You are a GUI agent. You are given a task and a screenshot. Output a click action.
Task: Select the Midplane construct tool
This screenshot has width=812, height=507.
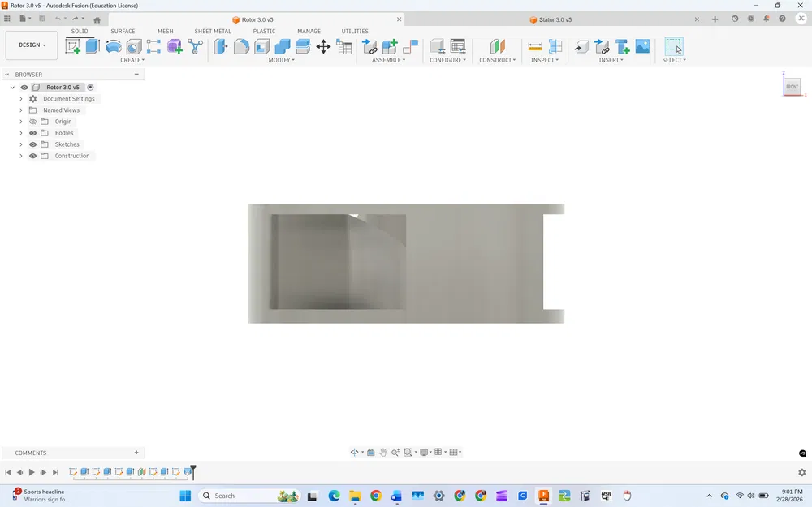[497, 46]
